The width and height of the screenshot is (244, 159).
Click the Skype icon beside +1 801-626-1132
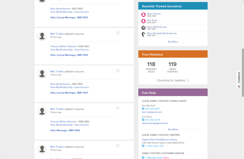pyautogui.click(x=143, y=146)
